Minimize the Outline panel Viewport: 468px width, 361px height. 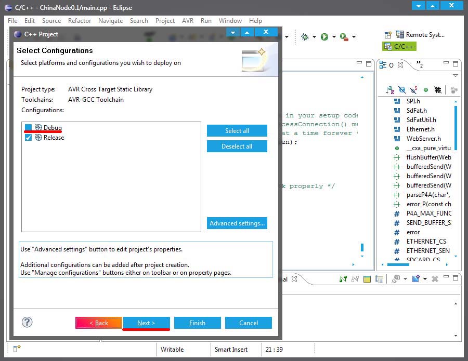[x=446, y=63]
